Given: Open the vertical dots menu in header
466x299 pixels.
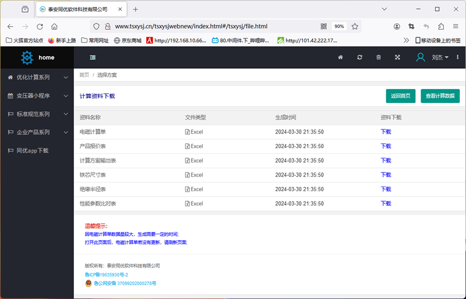Looking at the screenshot, I should point(457,57).
